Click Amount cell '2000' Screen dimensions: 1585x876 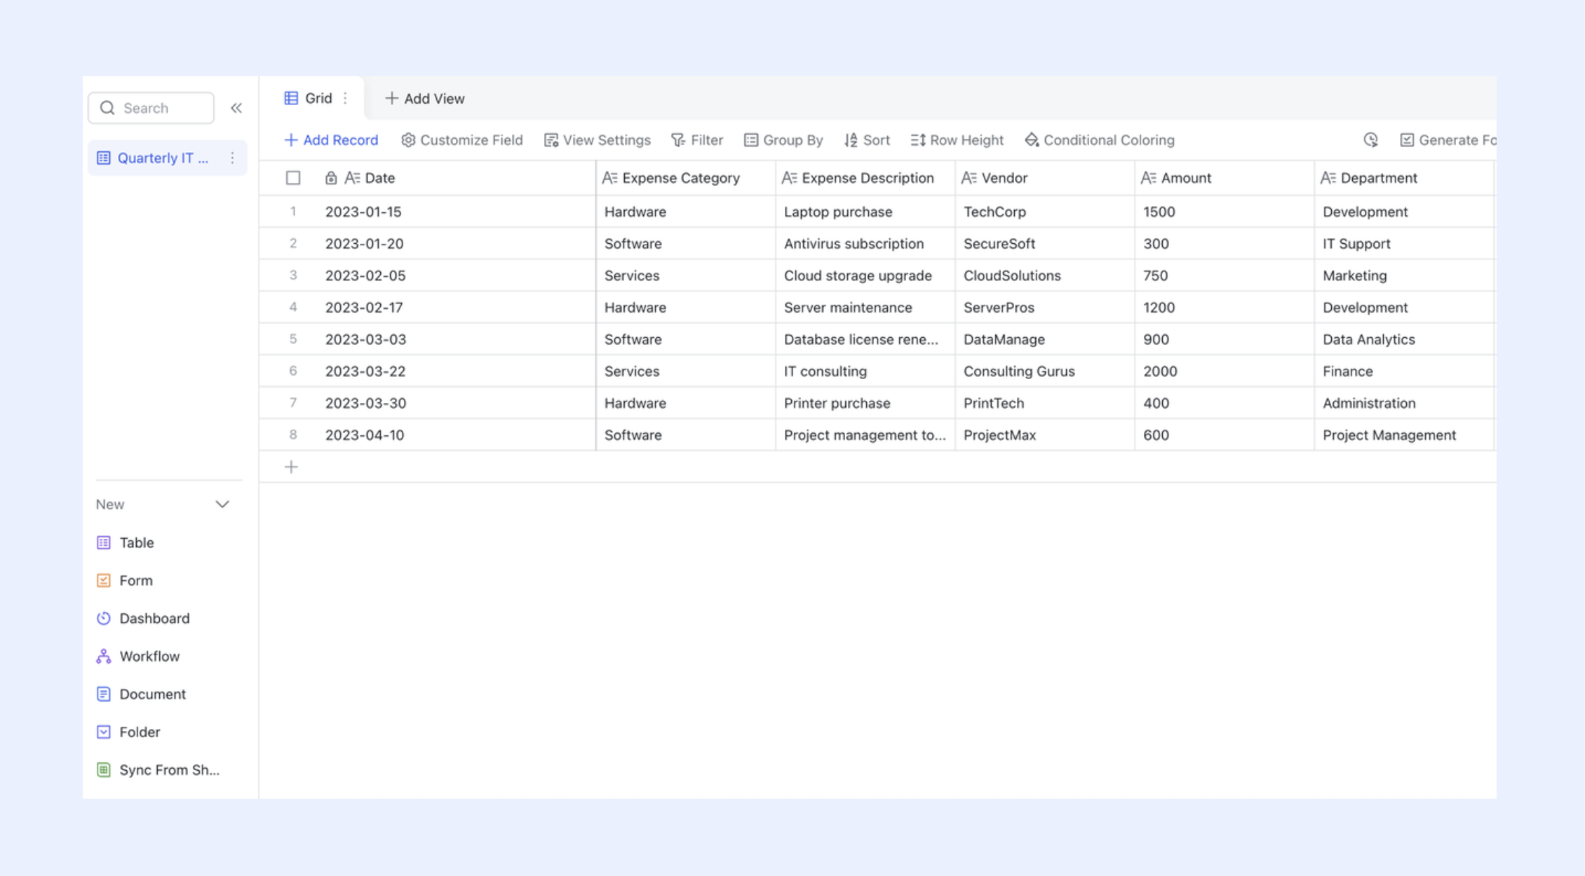[x=1225, y=371]
